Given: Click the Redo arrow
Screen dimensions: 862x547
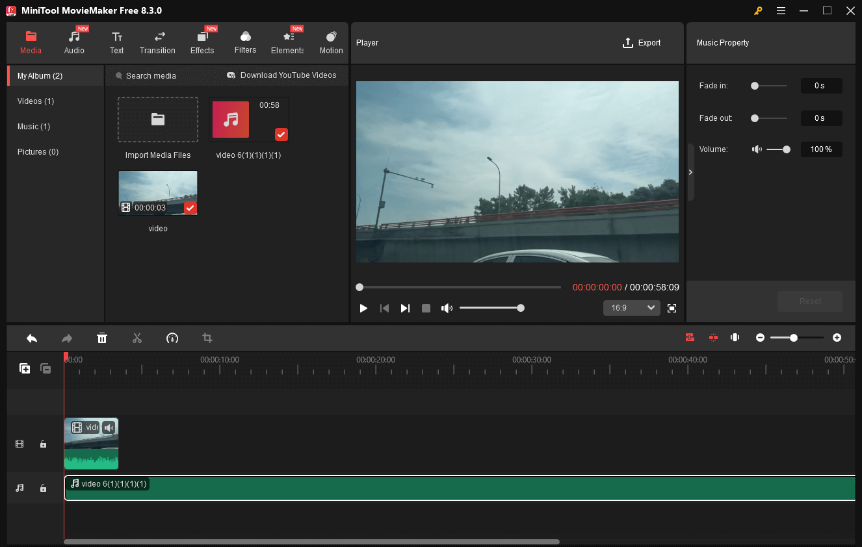Looking at the screenshot, I should [67, 338].
